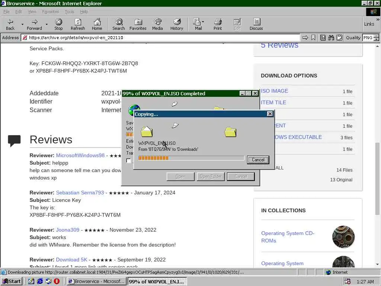Open the Media pane
The width and height of the screenshot is (381, 286).
[157, 24]
